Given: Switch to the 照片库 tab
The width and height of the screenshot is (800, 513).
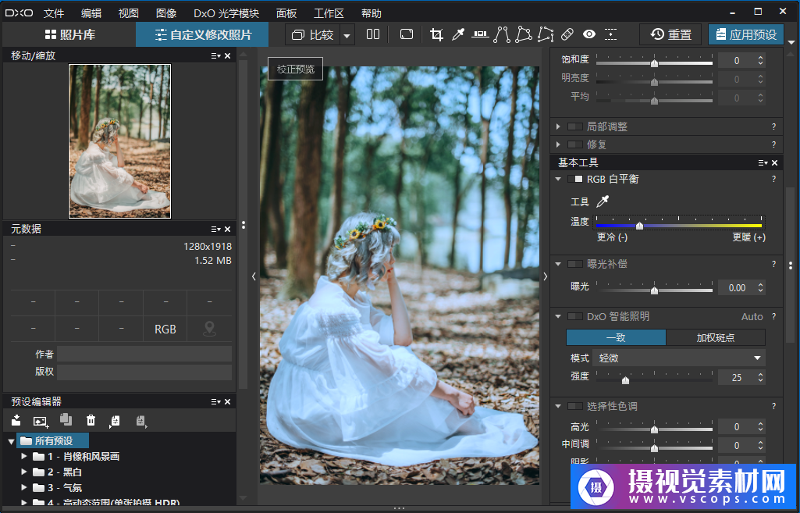Looking at the screenshot, I should 69,34.
